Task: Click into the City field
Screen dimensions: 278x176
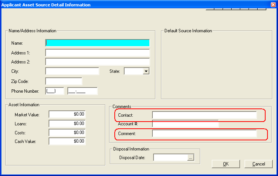Action: coord(72,71)
